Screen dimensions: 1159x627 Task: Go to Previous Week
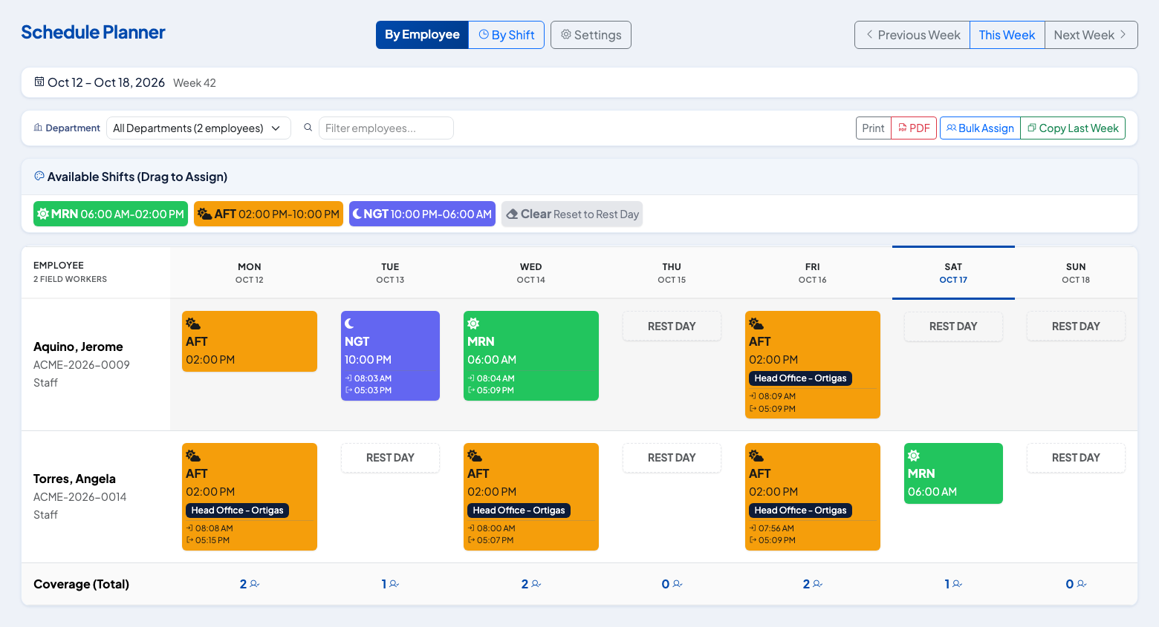pyautogui.click(x=912, y=35)
